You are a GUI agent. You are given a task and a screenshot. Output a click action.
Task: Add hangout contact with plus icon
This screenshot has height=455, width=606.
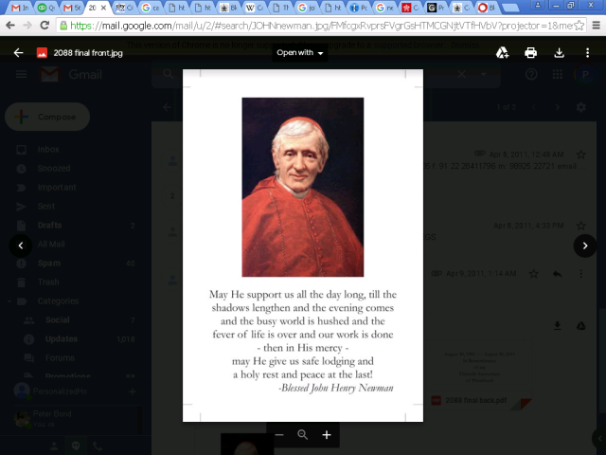[x=133, y=391]
